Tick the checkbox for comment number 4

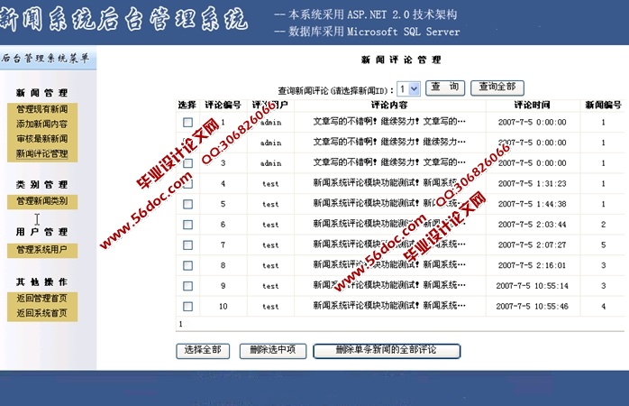(187, 184)
